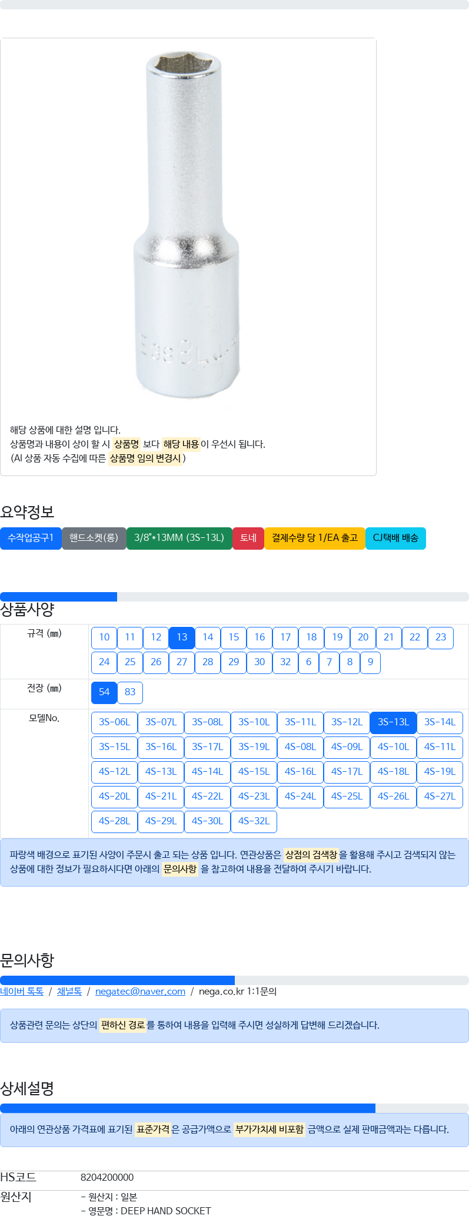Viewport: 469px width, 1219px height.
Task: Click the 토네 red brand badge
Action: click(x=248, y=538)
